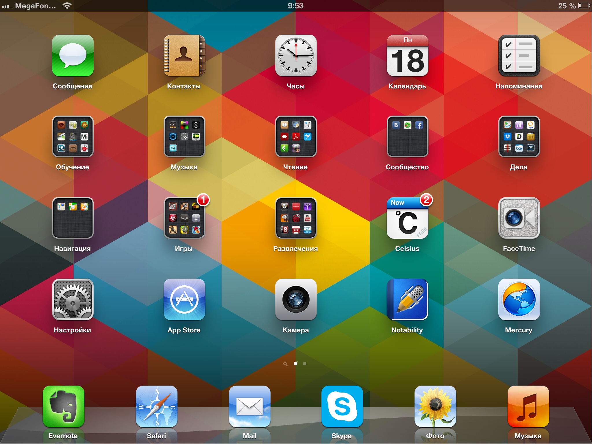Tap the red badge 2 on Celsius
The height and width of the screenshot is (444, 592).
(x=426, y=200)
